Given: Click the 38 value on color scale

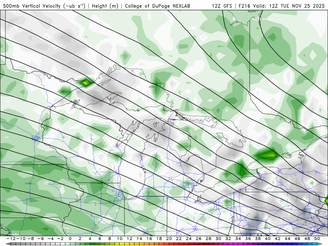Looking at the screenshot, I should click(258, 239).
